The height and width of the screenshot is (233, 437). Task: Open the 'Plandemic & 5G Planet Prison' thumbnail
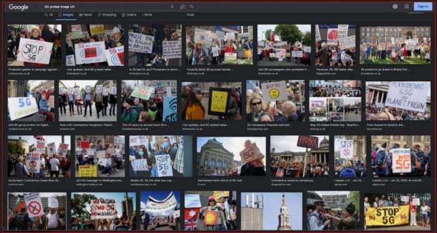click(398, 101)
